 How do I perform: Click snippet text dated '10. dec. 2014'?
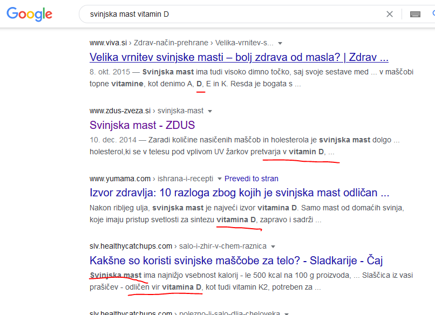[x=244, y=146]
